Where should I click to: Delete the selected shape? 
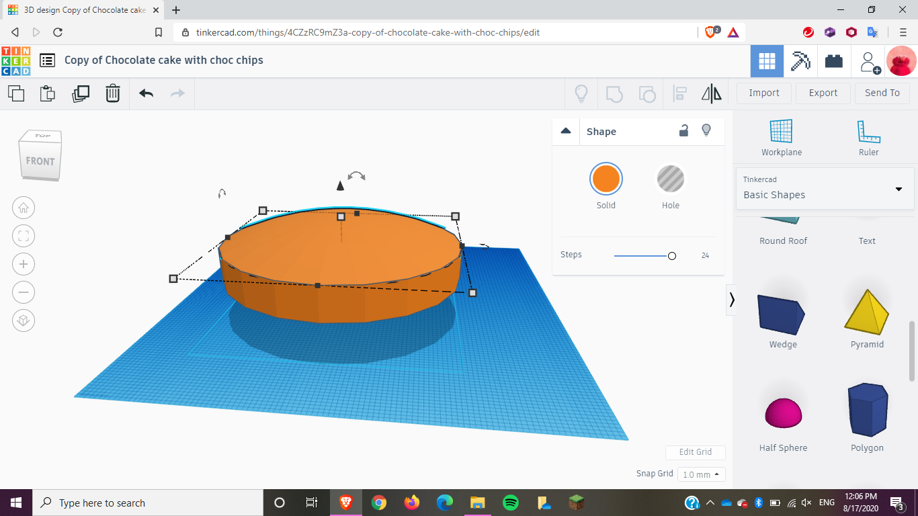coord(113,93)
